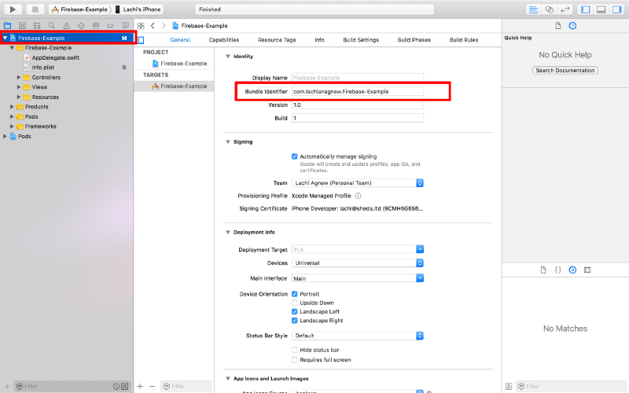Open the Capabilities tab
The image size is (629, 393).
[x=224, y=40]
